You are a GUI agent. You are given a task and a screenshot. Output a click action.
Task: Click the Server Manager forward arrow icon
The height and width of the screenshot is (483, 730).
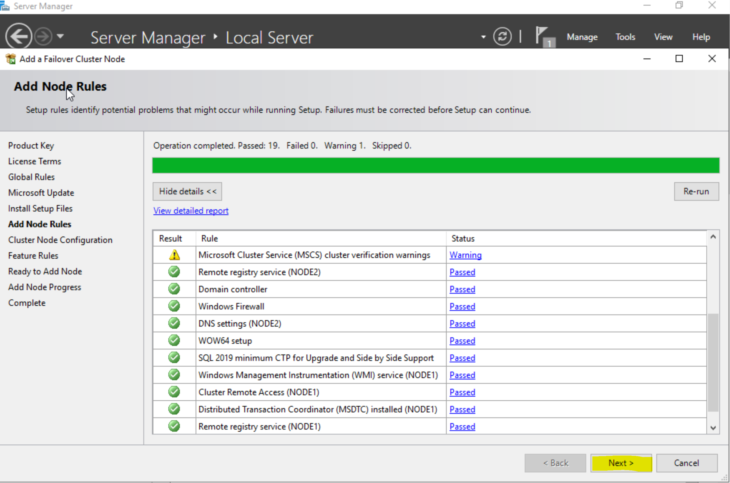[43, 37]
